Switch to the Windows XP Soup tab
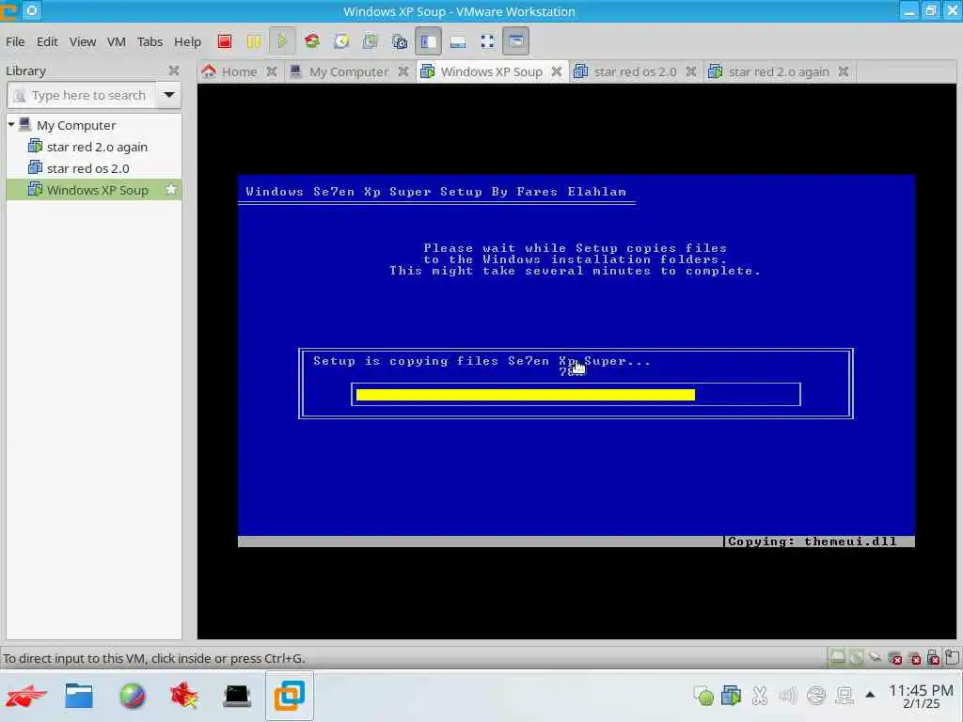Viewport: 963px width, 722px height. pos(491,71)
